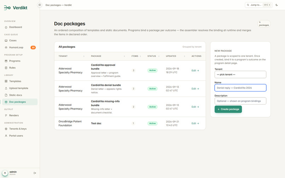This screenshot has height=178, width=285.
Task: Click the admin avatar circle
Action: pyautogui.click(x=5, y=173)
